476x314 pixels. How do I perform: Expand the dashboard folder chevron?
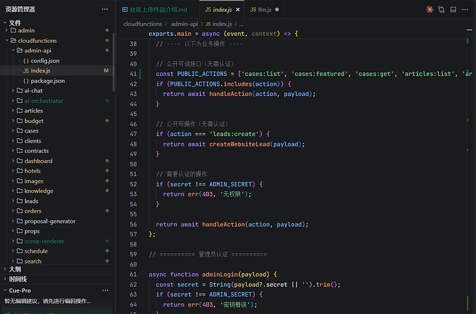(13, 161)
